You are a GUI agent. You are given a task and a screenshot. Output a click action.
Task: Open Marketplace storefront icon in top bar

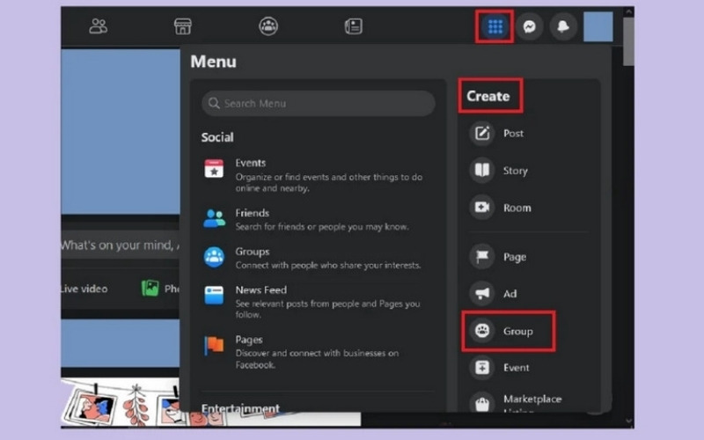click(x=183, y=26)
